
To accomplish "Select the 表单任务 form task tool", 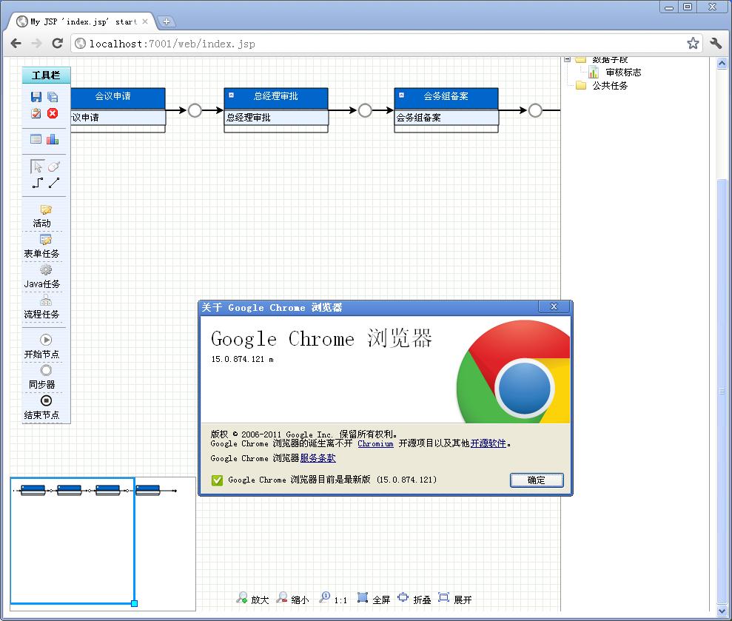I will [x=42, y=246].
